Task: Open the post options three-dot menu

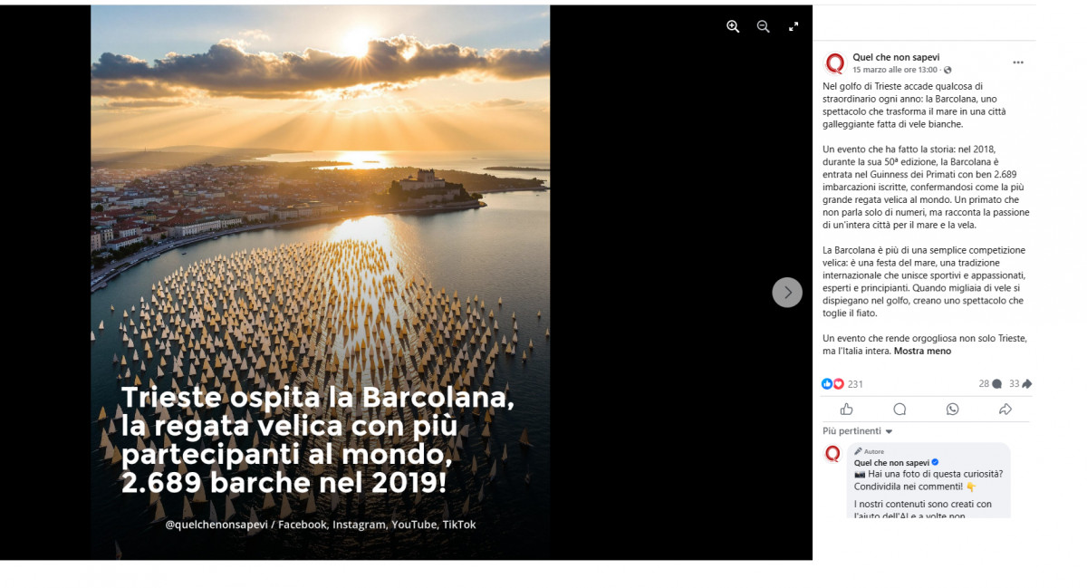Action: click(1018, 63)
